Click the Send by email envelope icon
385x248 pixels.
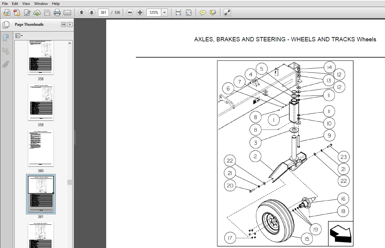tap(67, 13)
